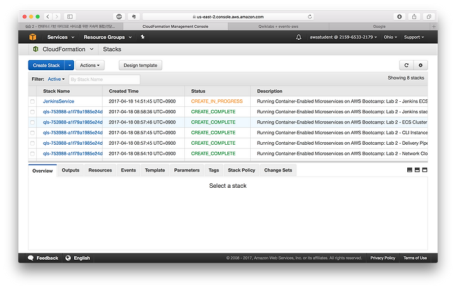
Task: Switch to Google browser tab
Action: pyautogui.click(x=379, y=27)
